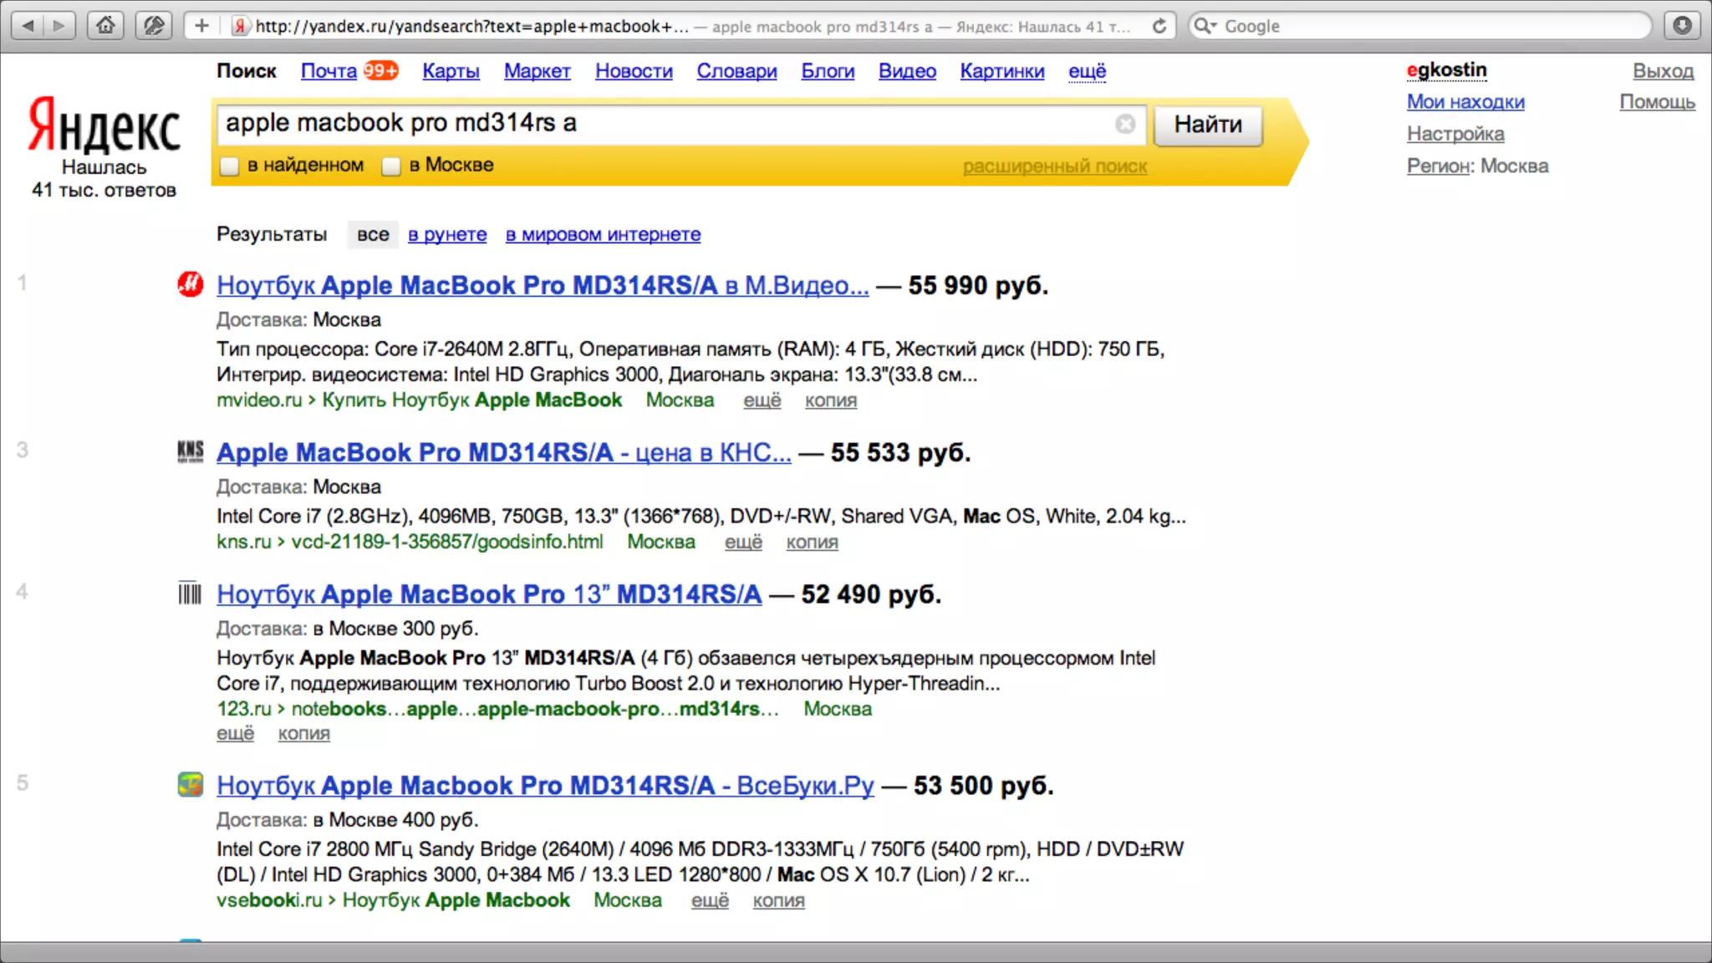Image resolution: width=1712 pixels, height=963 pixels.
Task: Reload the page with refresh icon
Action: click(x=1159, y=26)
